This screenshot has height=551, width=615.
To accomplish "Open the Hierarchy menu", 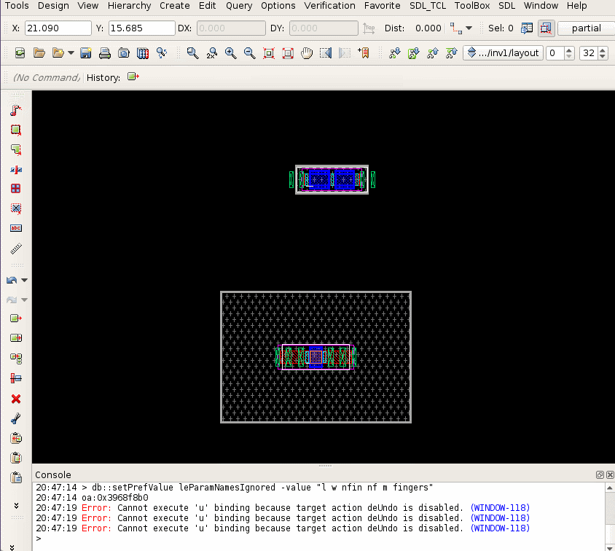I will 130,6.
